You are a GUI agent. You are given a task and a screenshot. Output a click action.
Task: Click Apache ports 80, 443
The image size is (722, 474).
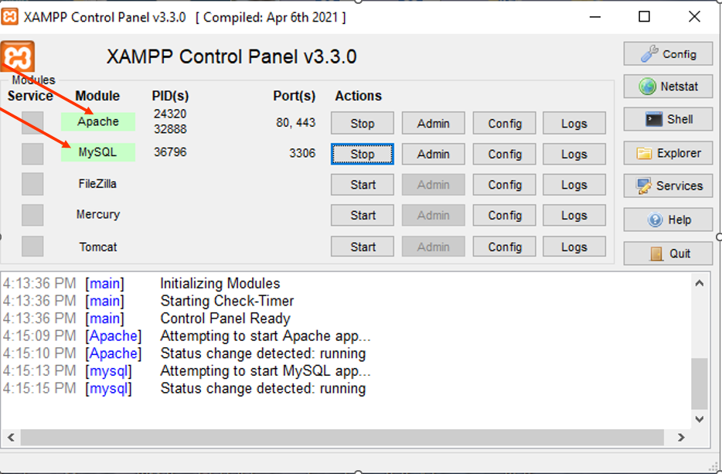click(x=295, y=122)
